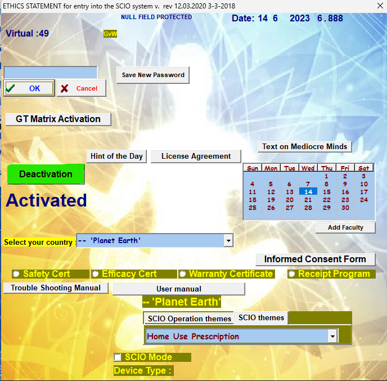This screenshot has height=381, width=387.
Task: Click the OK button with green checkmark
Action: point(29,88)
